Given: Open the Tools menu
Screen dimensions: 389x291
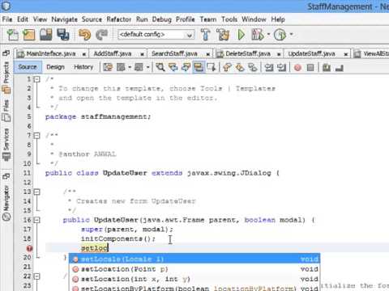Looking at the screenshot, I should (229, 19).
